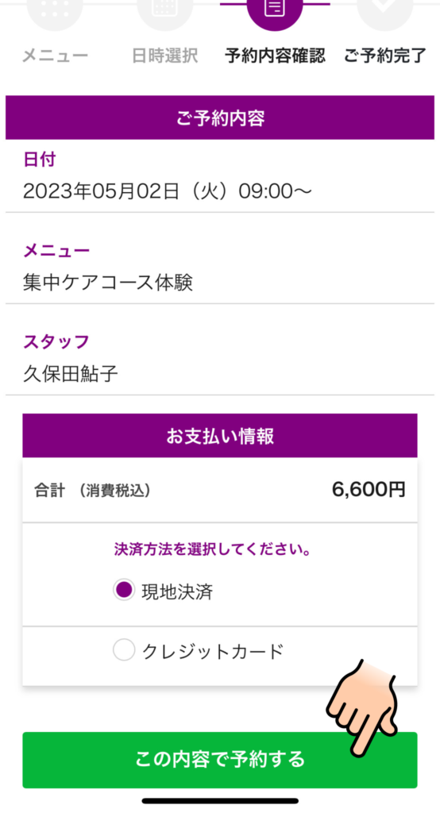440x813 pixels.
Task: Tap the メニュー step circle icon
Action: pyautogui.click(x=55, y=11)
